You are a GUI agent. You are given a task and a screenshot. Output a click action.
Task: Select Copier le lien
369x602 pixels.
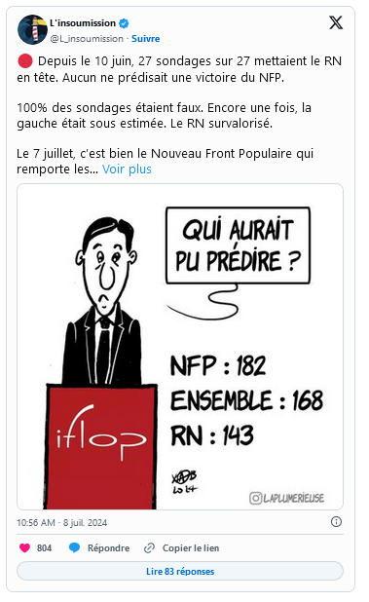(191, 547)
